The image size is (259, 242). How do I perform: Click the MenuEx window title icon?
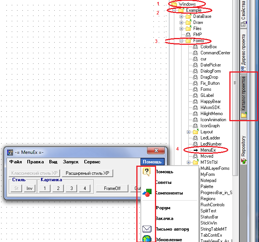11,152
